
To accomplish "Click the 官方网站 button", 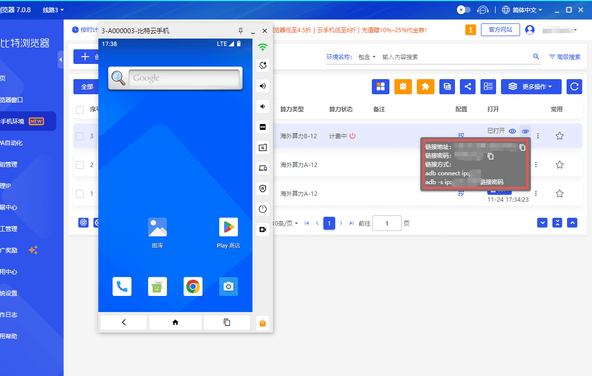I will click(x=500, y=30).
